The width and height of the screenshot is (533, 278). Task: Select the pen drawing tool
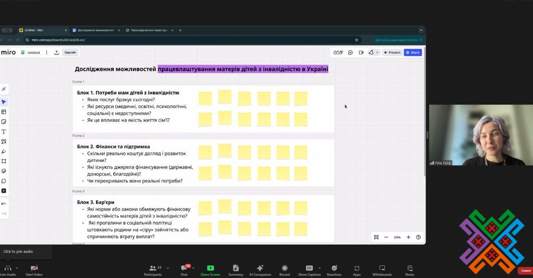(x=4, y=151)
